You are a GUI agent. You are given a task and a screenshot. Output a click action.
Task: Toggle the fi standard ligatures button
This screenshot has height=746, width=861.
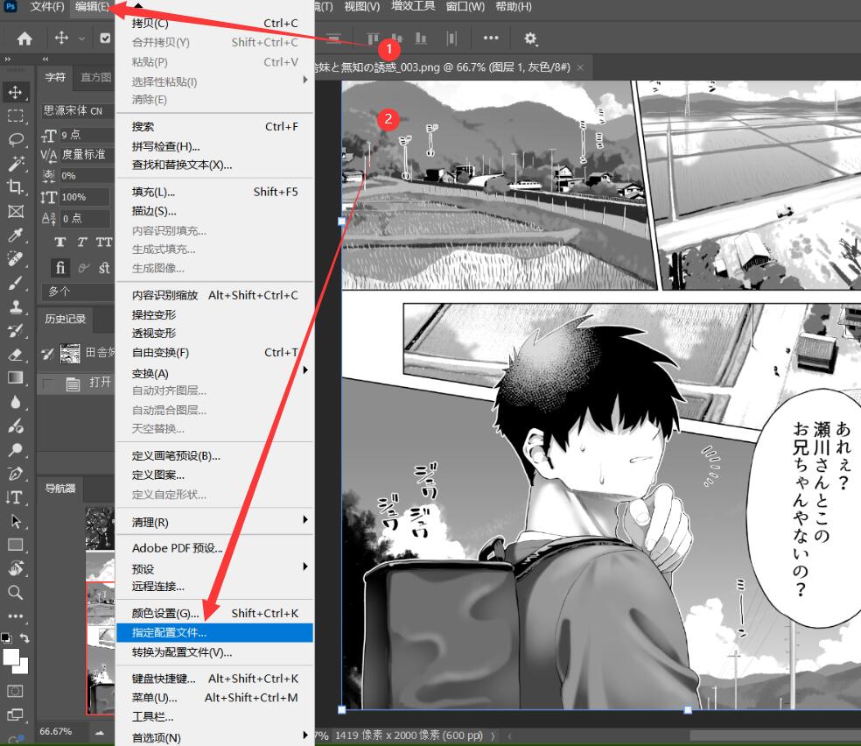59,268
